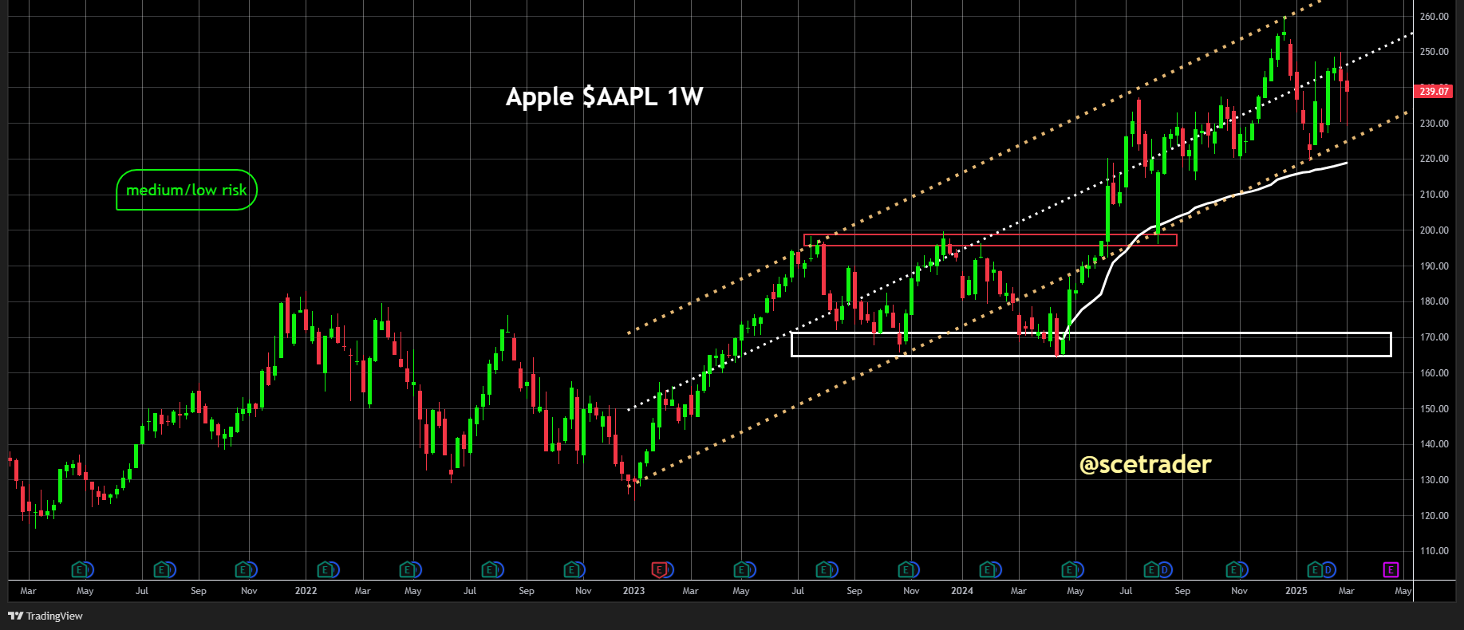Open the November 2023 earnings marker
This screenshot has width=1464, height=630.
pyautogui.click(x=906, y=569)
